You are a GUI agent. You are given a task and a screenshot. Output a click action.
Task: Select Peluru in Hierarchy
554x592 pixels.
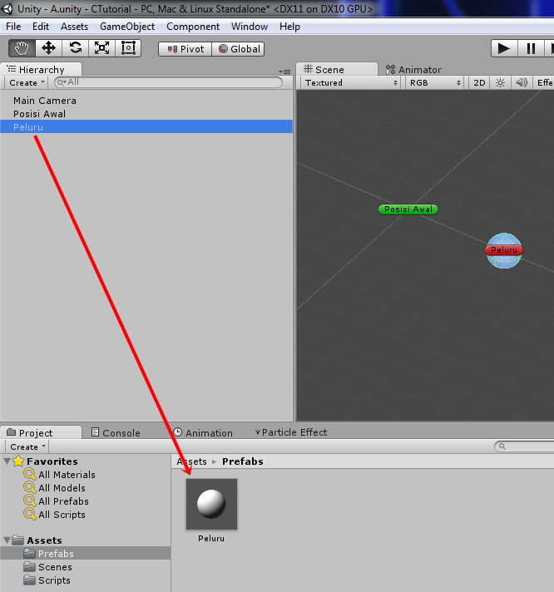coord(146,127)
